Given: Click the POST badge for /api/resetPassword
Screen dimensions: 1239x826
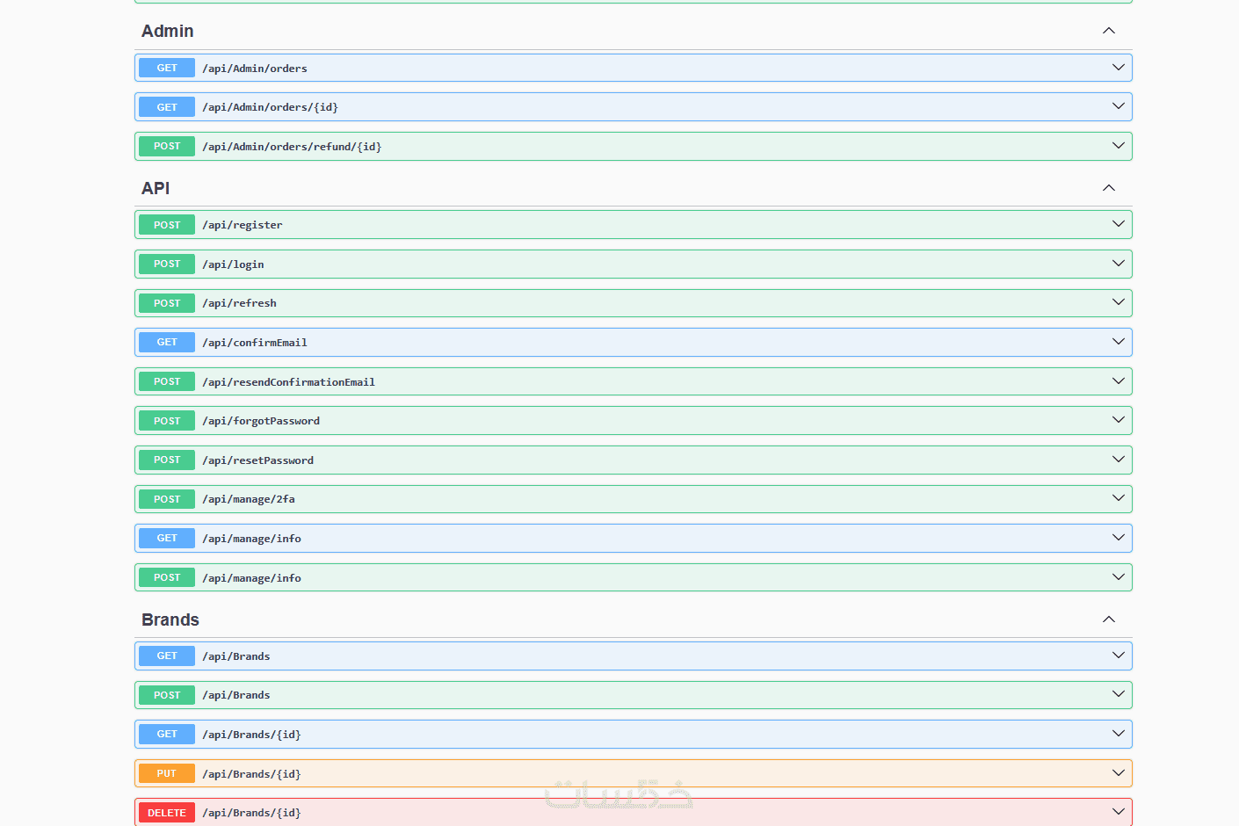Looking at the screenshot, I should point(167,460).
